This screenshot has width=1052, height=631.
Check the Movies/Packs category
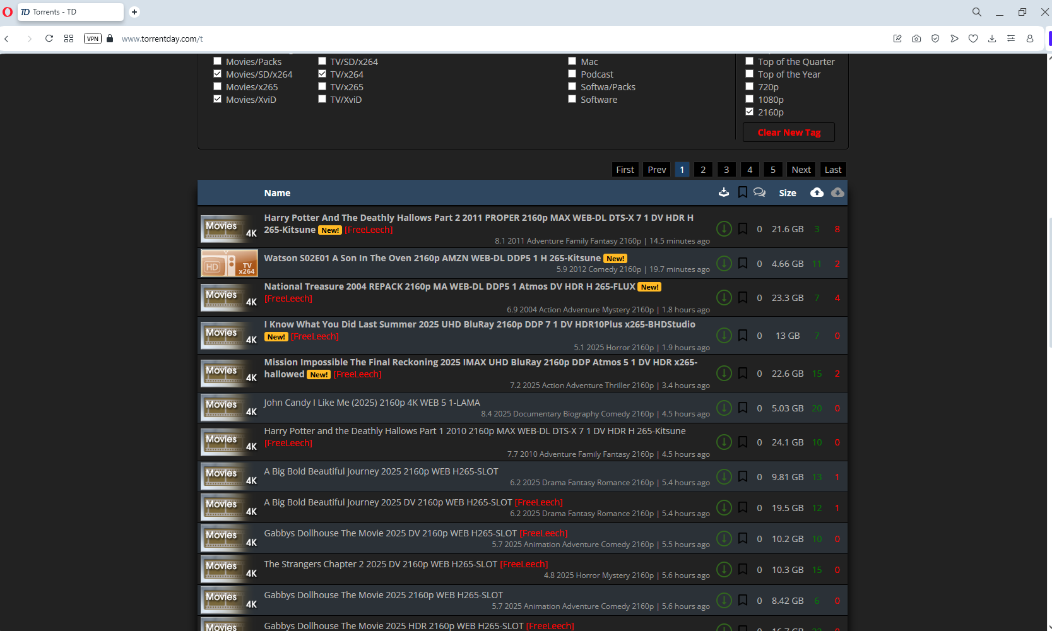[x=218, y=61]
